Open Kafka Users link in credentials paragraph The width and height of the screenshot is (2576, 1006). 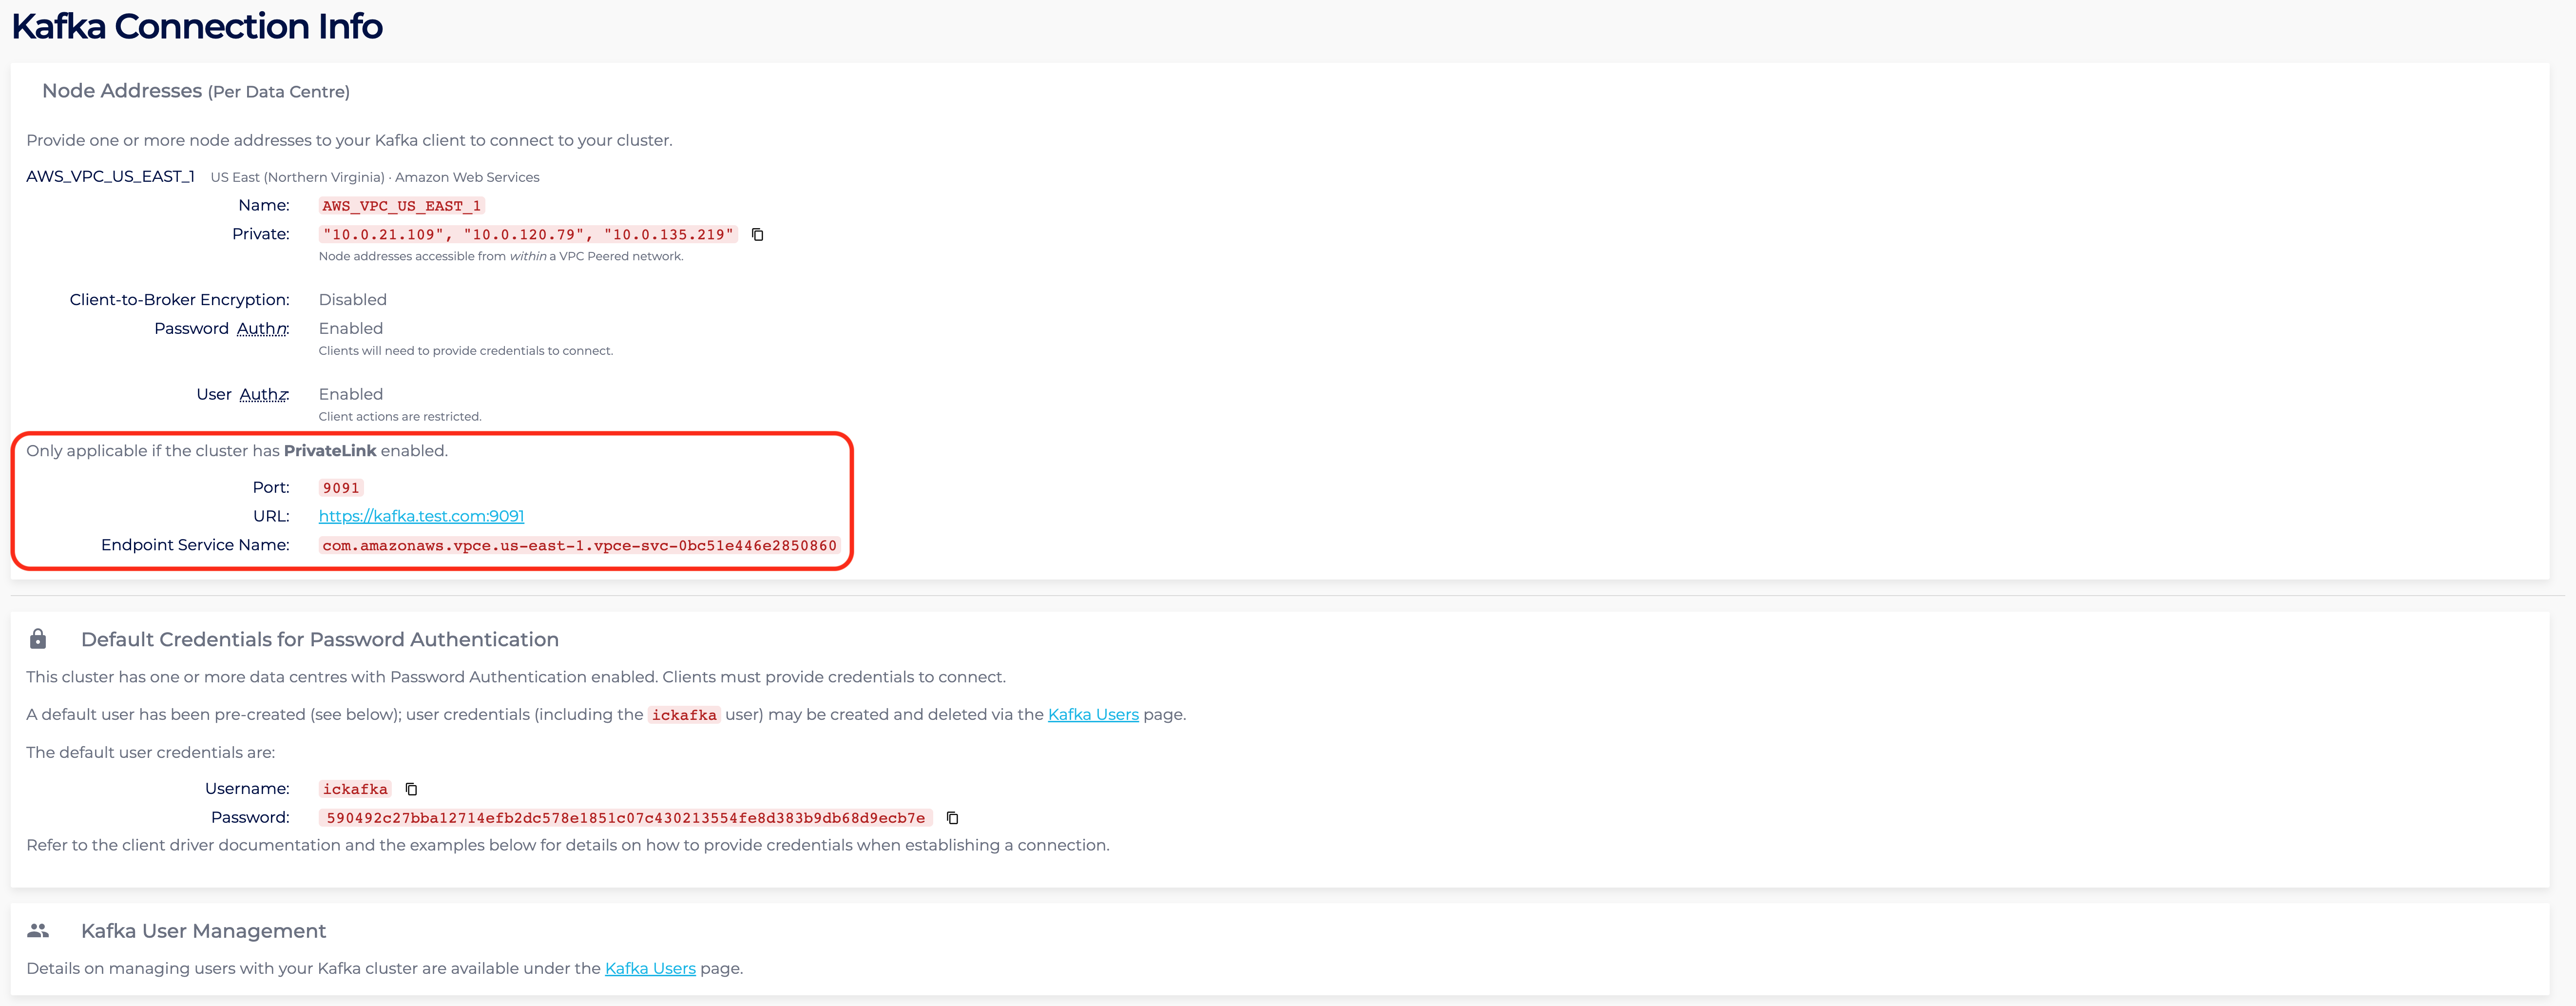click(x=1093, y=715)
